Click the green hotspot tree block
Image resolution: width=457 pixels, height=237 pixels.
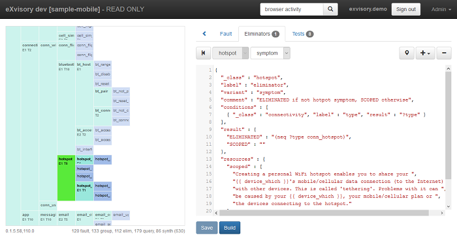pos(66,178)
